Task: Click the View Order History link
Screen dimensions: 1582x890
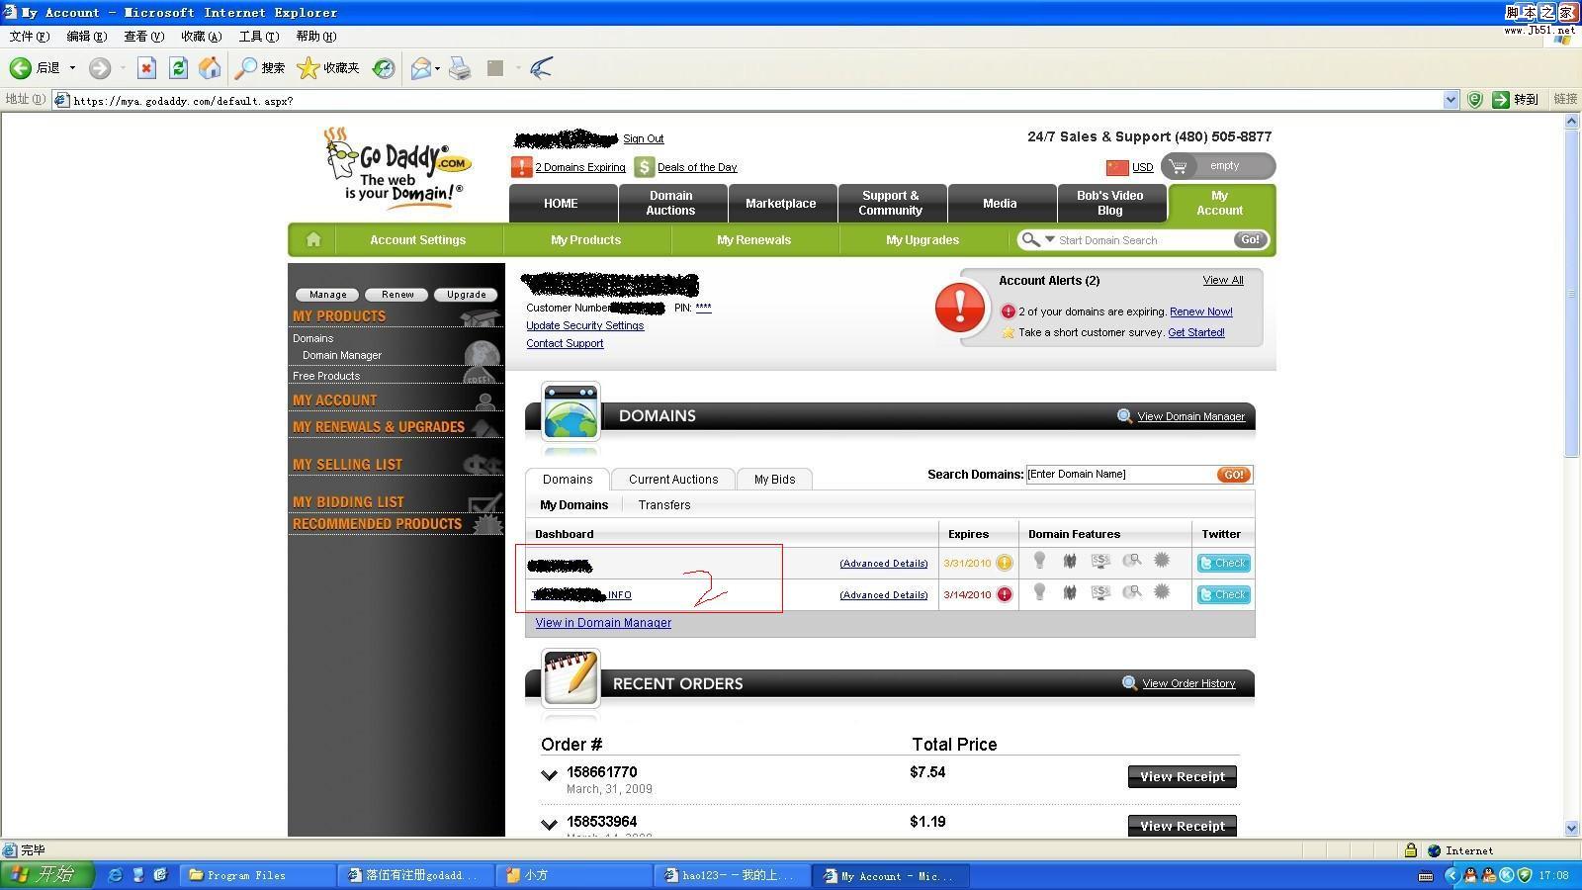Action: pyautogui.click(x=1188, y=683)
